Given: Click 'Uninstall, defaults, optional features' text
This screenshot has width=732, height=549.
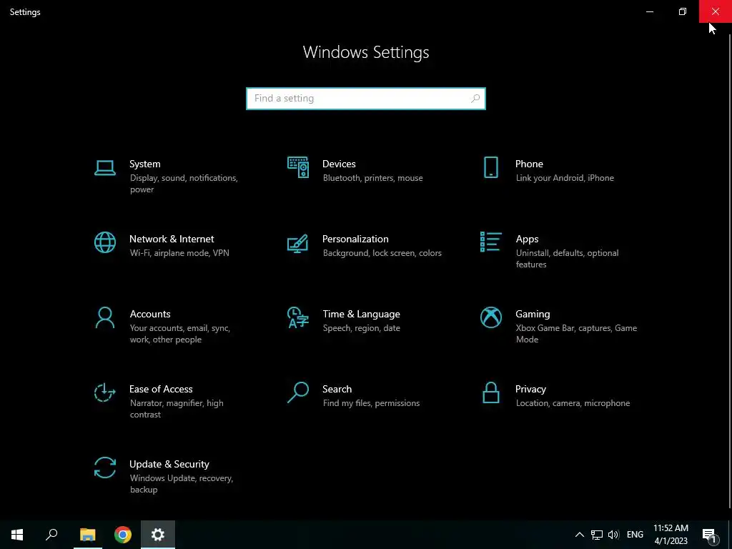Looking at the screenshot, I should pyautogui.click(x=567, y=259).
